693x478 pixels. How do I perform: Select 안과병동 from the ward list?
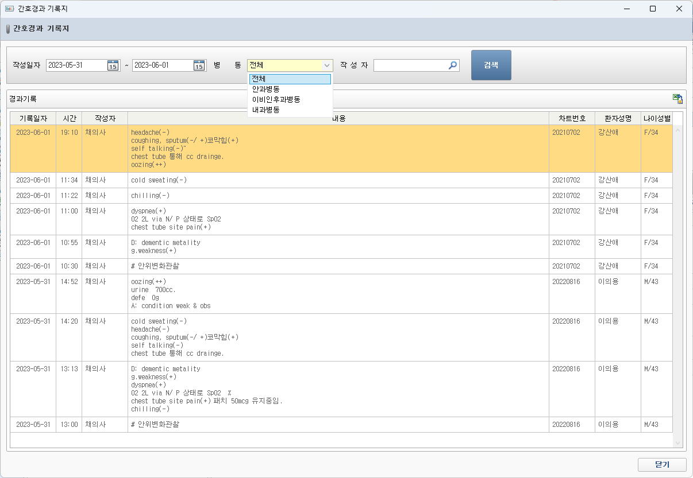coord(266,90)
